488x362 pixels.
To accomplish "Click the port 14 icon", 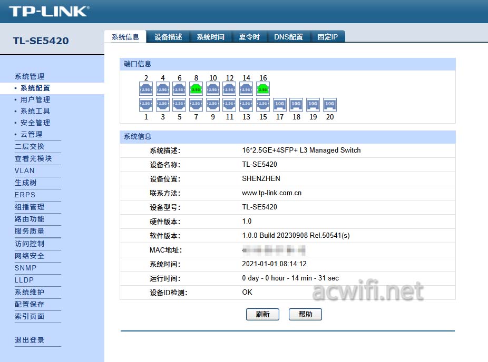I will click(246, 89).
